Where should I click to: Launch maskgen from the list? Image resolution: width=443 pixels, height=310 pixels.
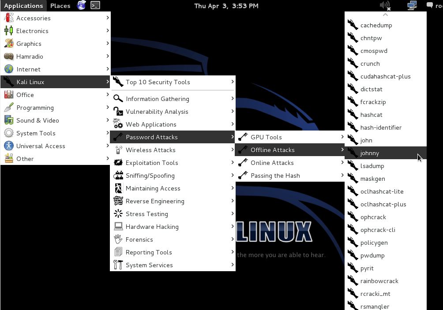tap(386, 179)
